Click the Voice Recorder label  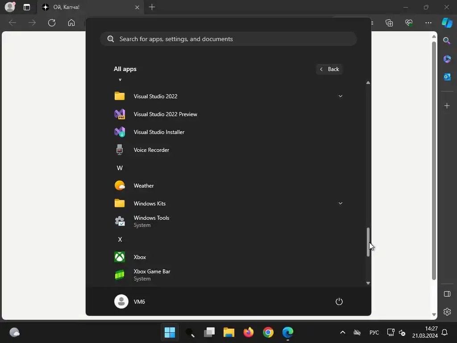tap(151, 150)
